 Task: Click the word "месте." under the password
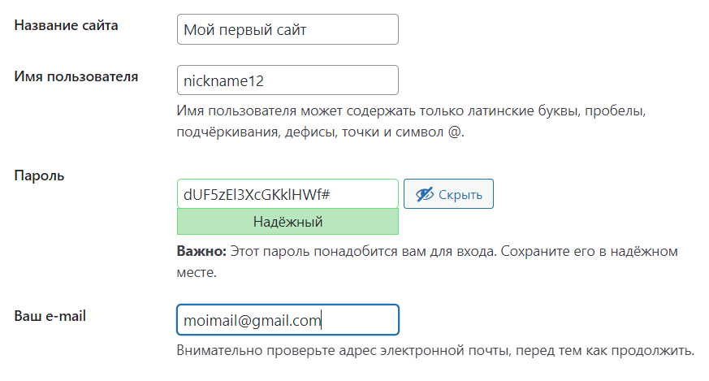click(196, 273)
